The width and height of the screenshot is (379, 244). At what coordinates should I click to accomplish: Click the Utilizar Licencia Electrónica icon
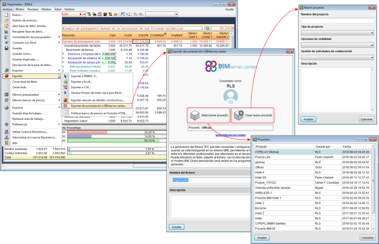6,132
